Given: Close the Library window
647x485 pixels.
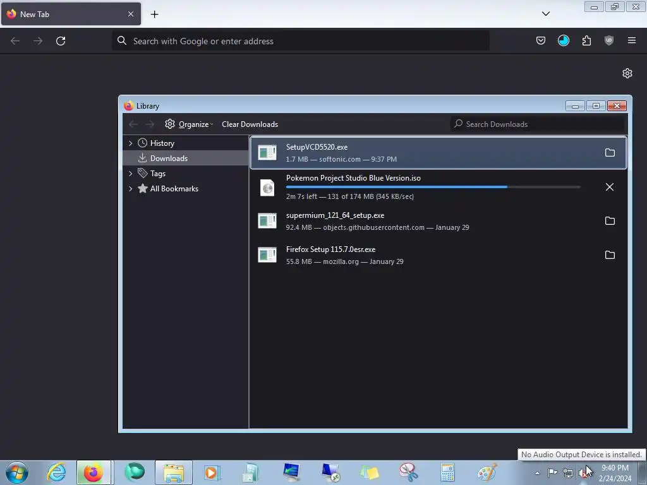Looking at the screenshot, I should (617, 106).
